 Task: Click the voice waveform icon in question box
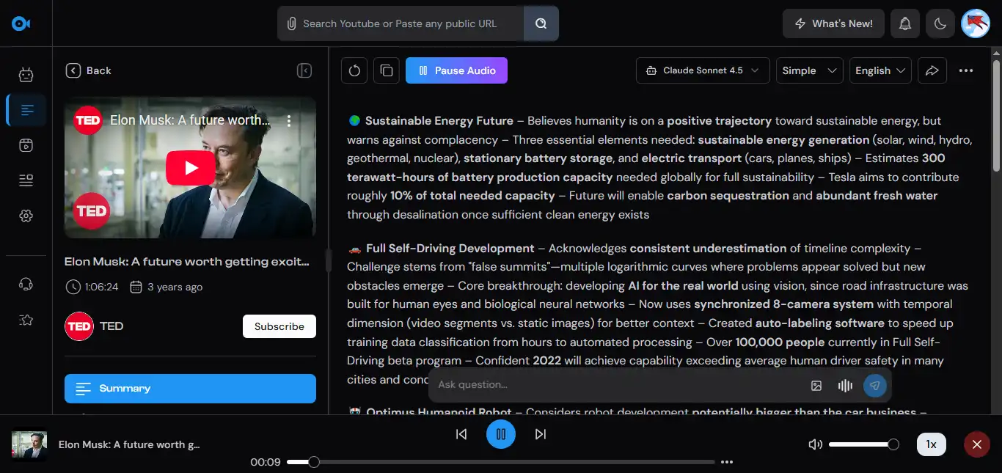pyautogui.click(x=845, y=385)
